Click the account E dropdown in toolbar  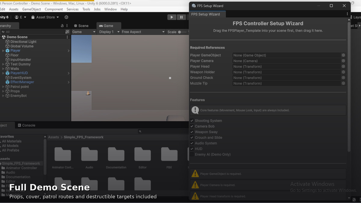click(x=20, y=17)
